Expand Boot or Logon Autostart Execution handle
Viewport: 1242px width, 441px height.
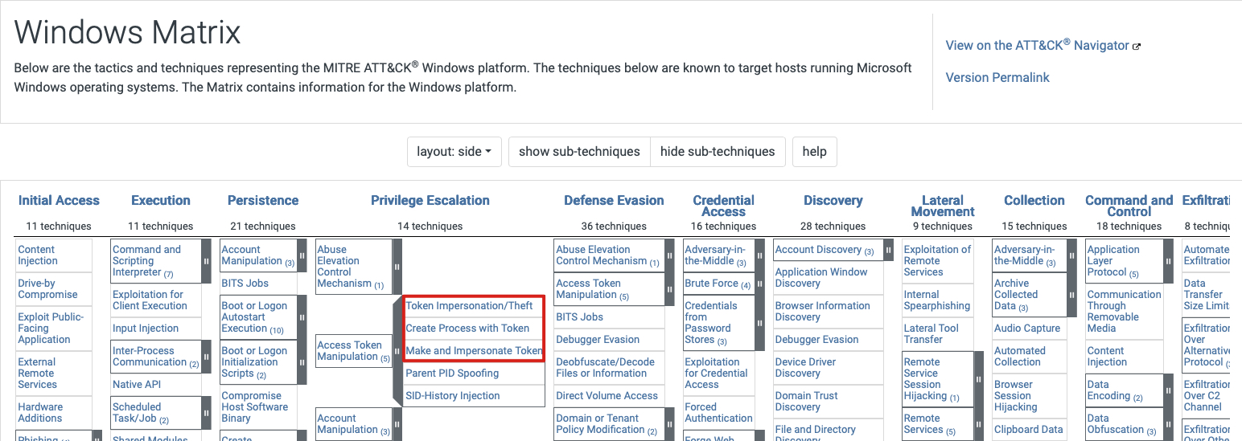[x=302, y=317]
